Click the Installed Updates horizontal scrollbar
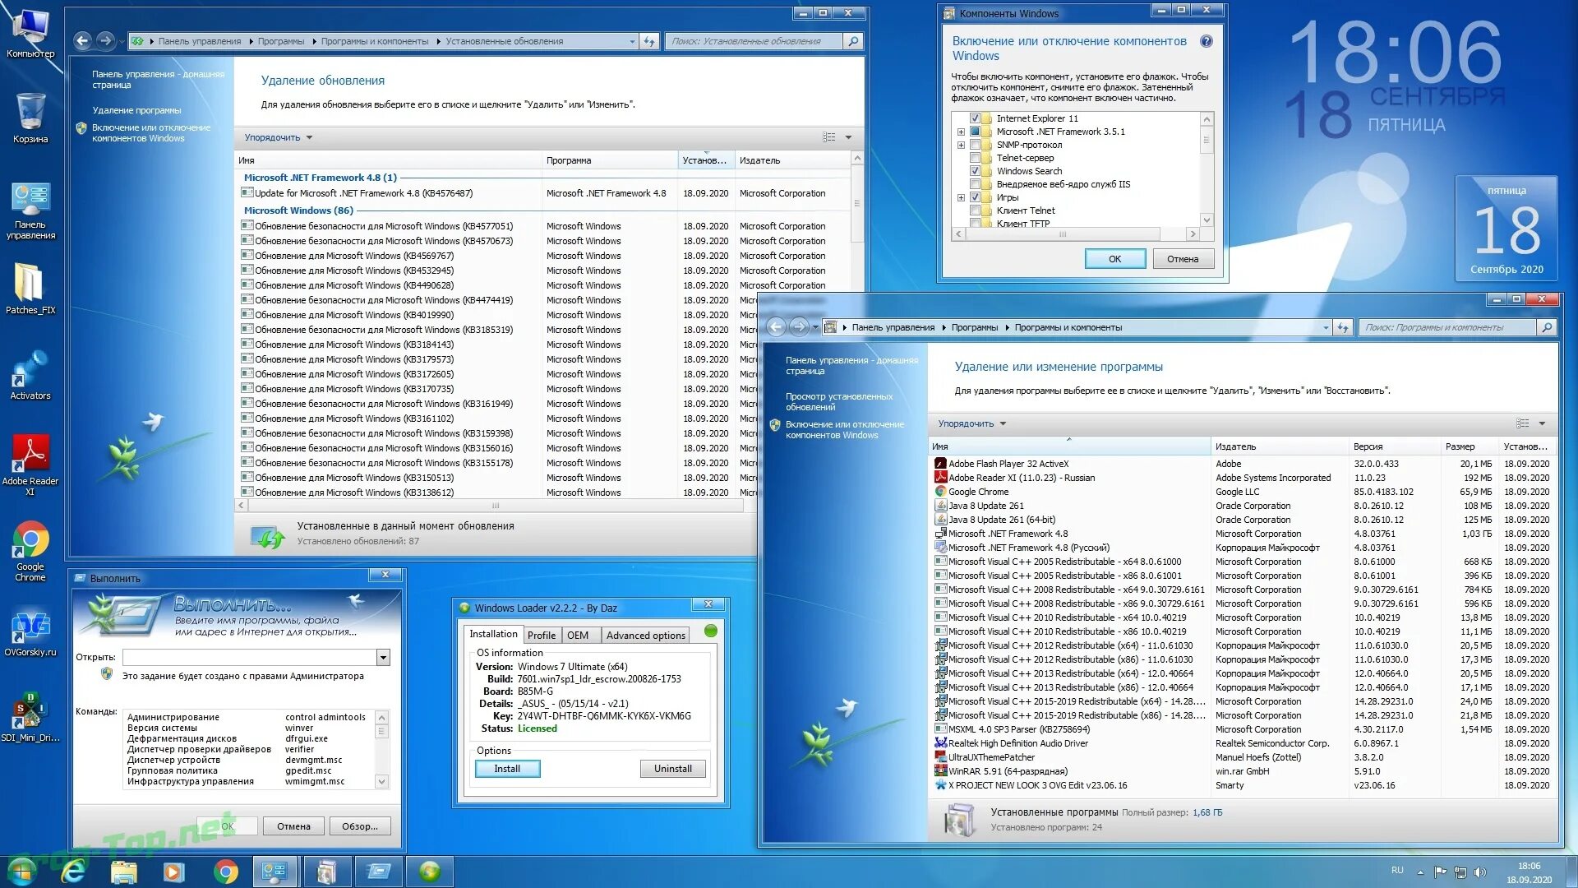The width and height of the screenshot is (1578, 888). (496, 506)
